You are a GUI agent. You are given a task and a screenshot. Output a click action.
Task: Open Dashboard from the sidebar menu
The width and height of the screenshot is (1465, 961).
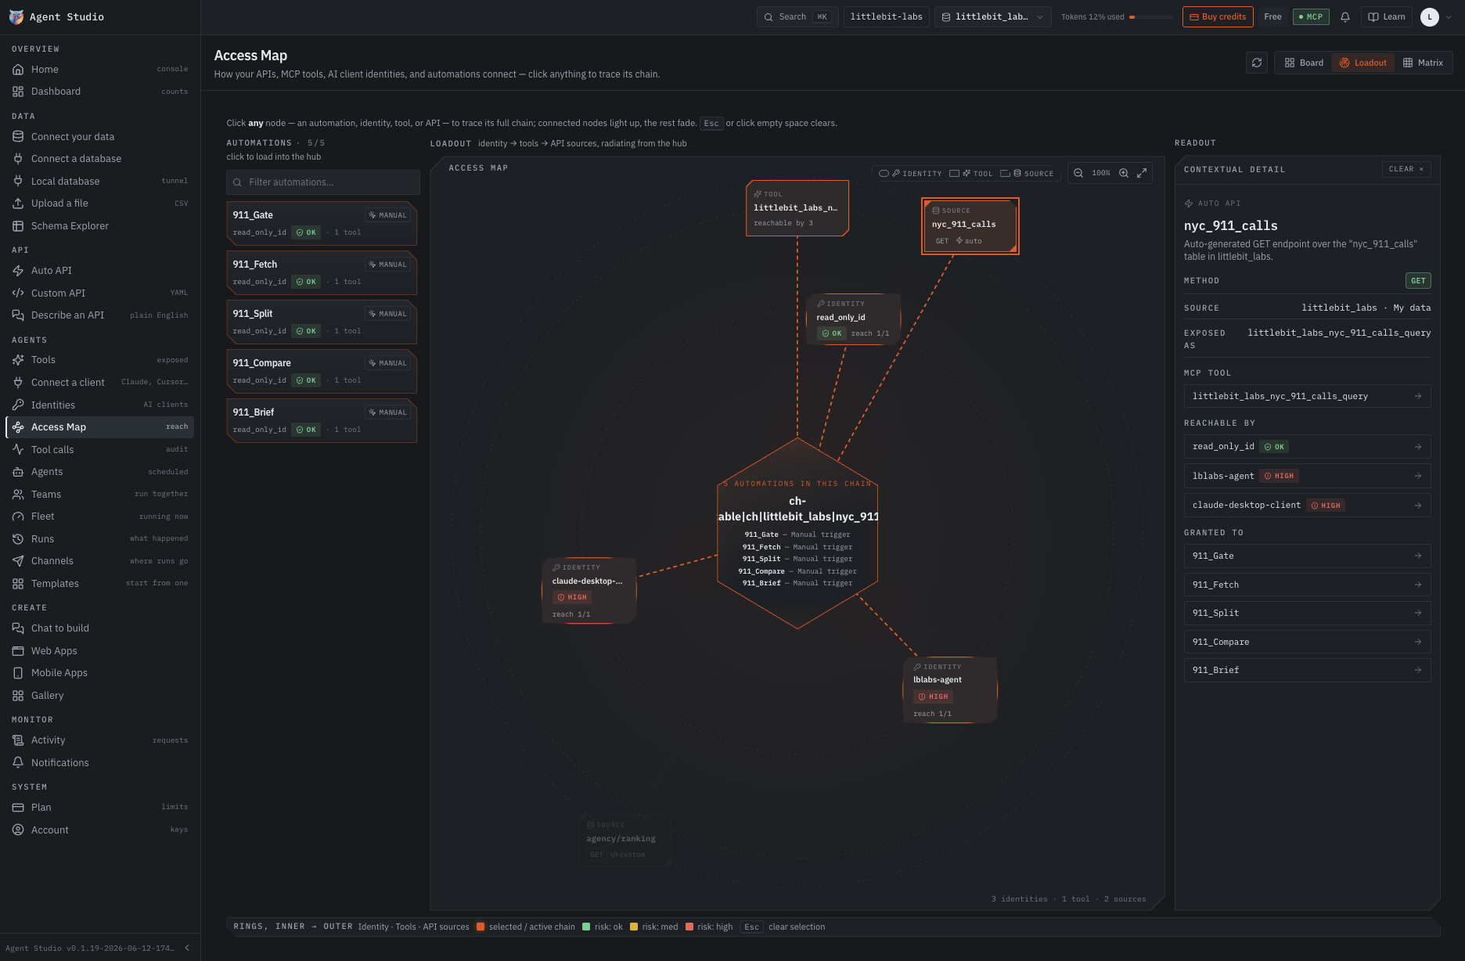click(x=100, y=92)
